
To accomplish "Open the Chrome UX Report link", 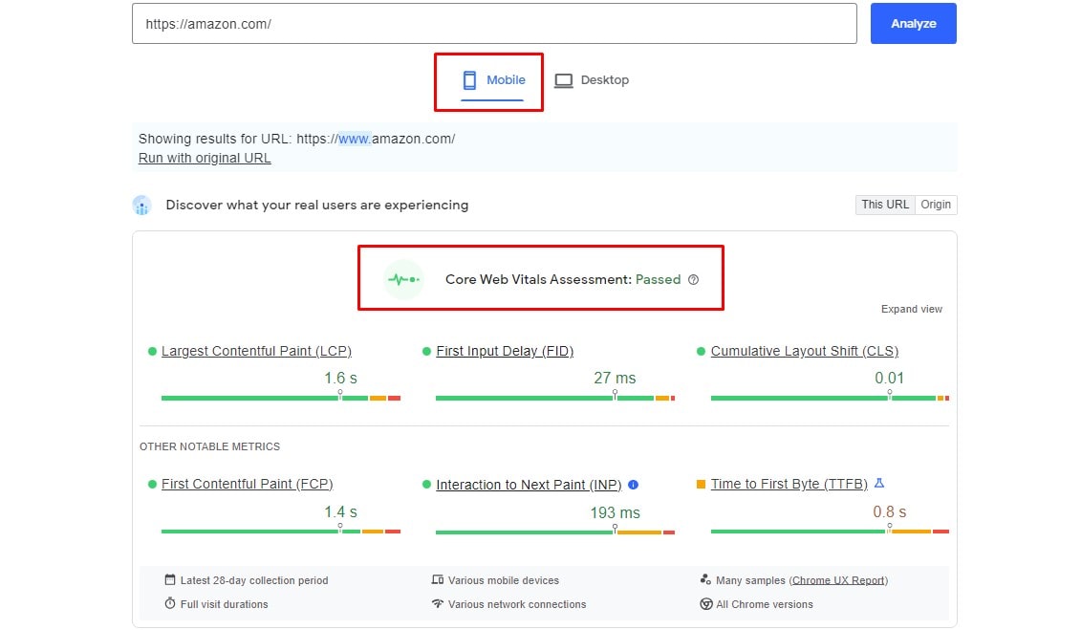I will (838, 580).
